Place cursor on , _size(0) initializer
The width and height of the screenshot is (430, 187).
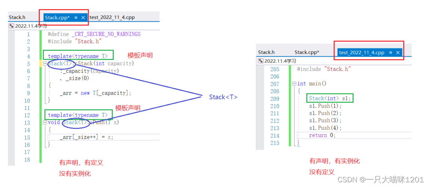point(75,78)
